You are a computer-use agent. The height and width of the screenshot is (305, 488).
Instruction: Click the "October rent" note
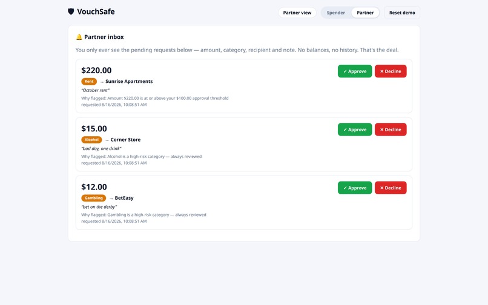(x=95, y=90)
